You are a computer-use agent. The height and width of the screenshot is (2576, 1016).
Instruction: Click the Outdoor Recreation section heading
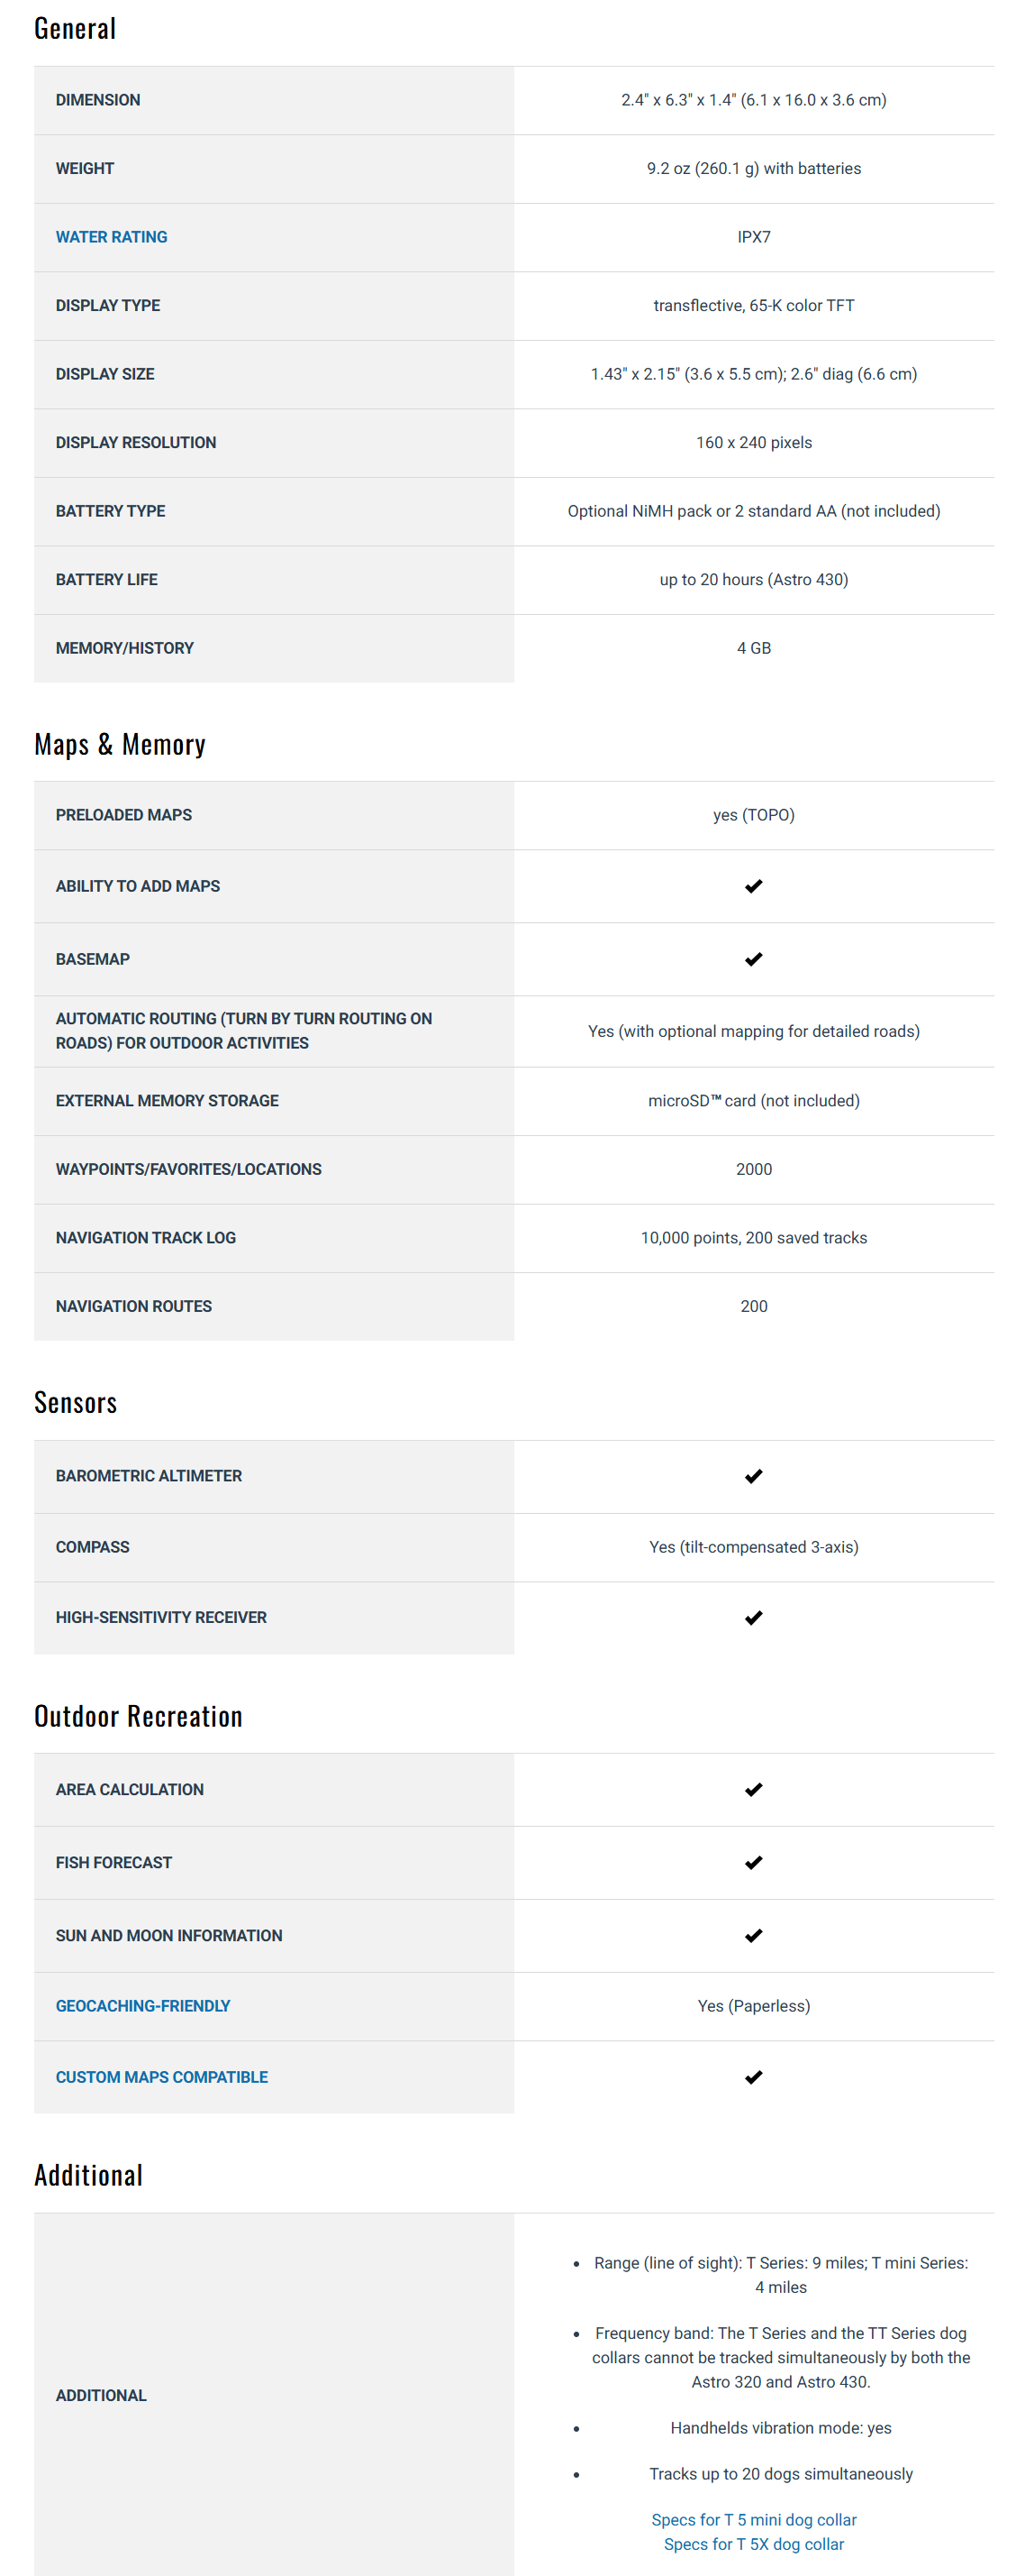pyautogui.click(x=138, y=1717)
